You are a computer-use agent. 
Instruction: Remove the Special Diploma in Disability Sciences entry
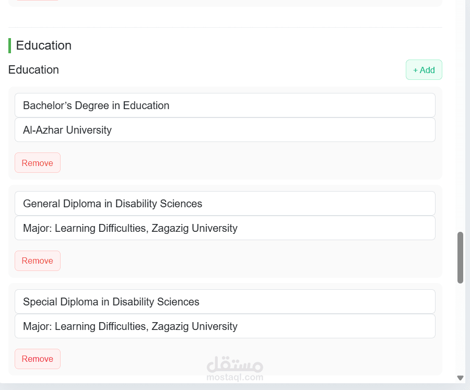[x=38, y=359]
